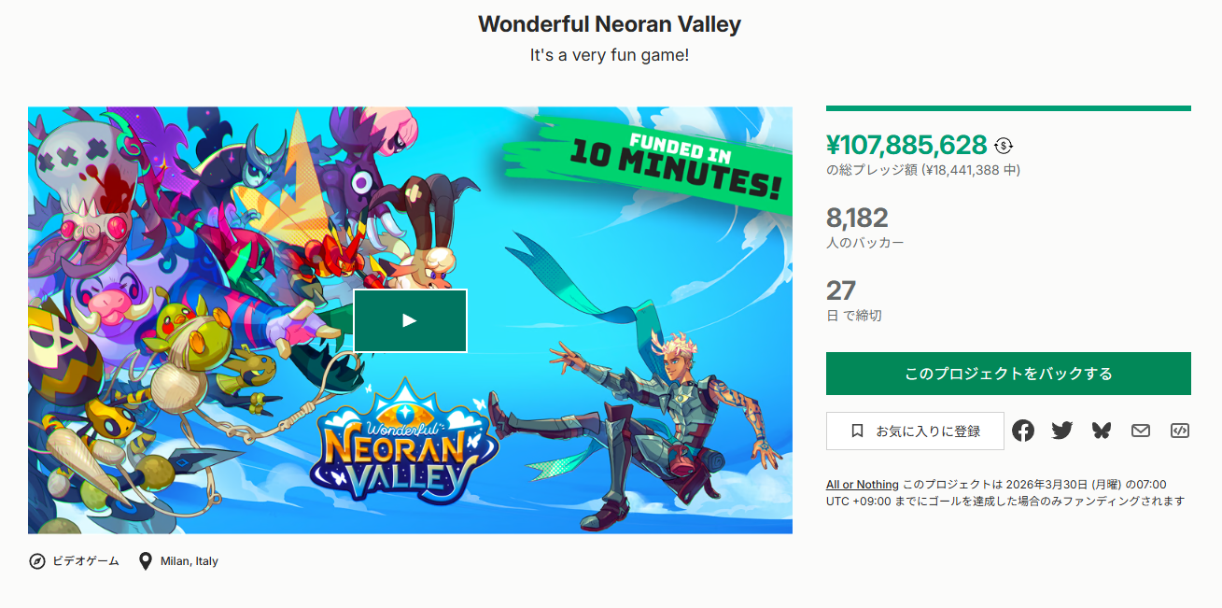Open the embed code option
Viewport: 1222px width, 608px height.
(x=1179, y=431)
